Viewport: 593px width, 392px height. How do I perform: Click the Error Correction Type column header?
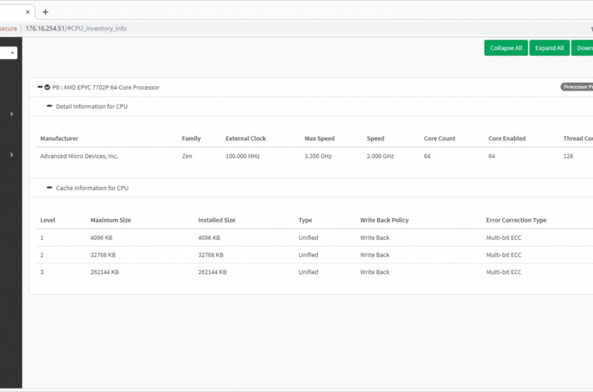click(516, 220)
